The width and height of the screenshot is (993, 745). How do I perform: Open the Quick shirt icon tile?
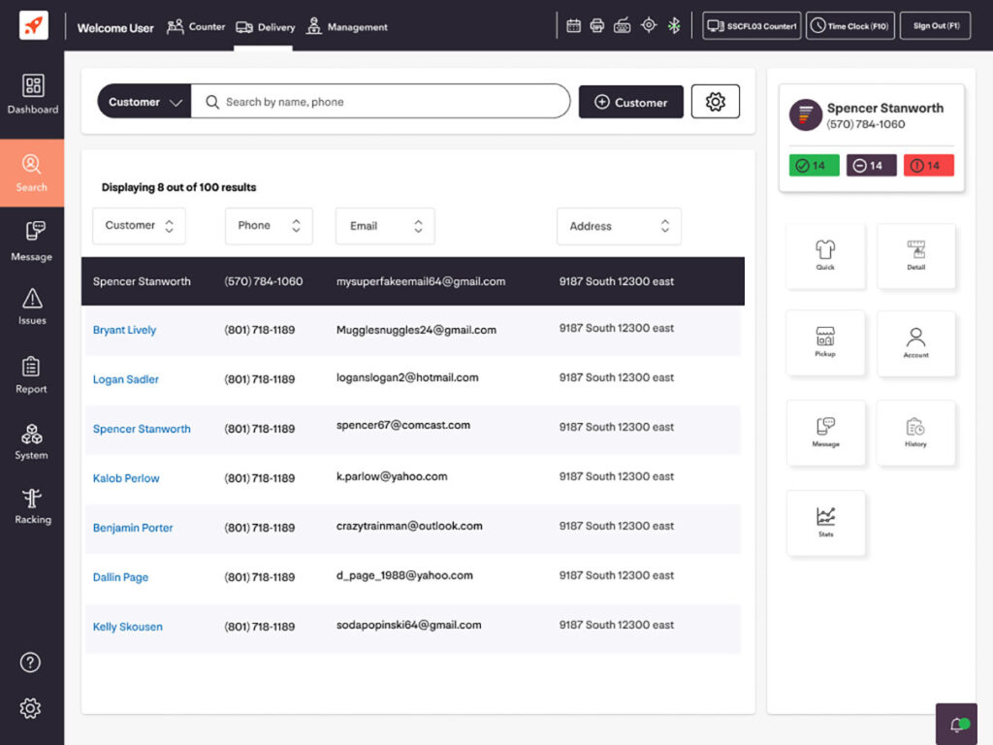click(x=825, y=256)
